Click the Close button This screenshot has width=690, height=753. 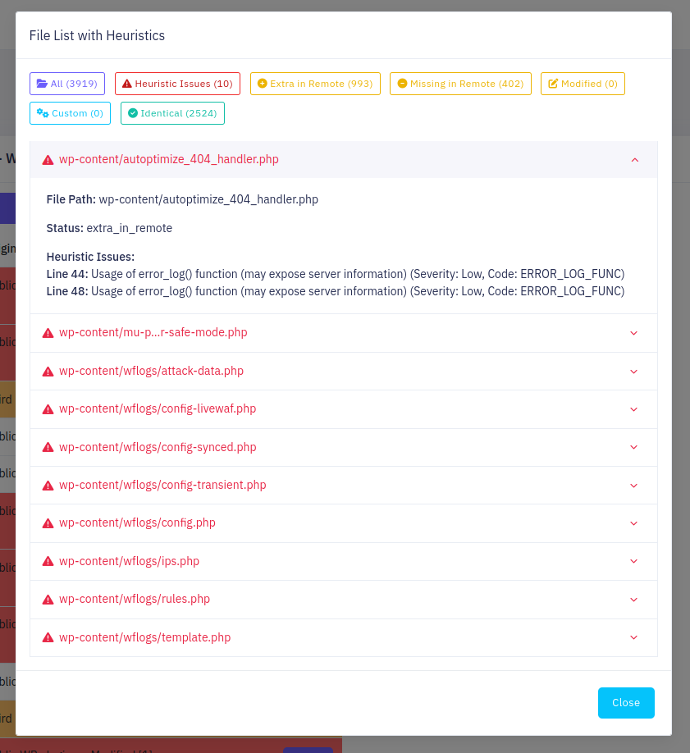pyautogui.click(x=626, y=702)
